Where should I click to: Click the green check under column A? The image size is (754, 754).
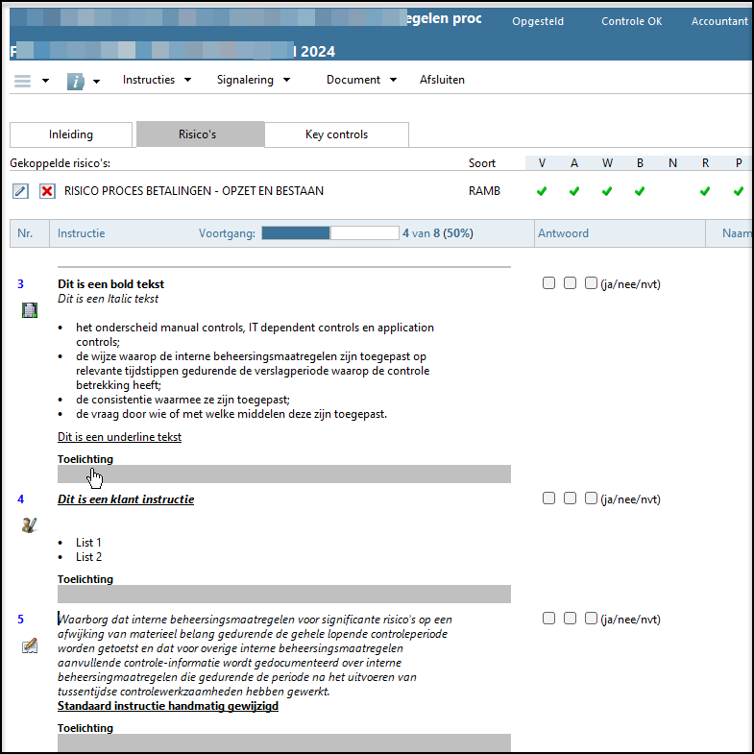point(574,191)
